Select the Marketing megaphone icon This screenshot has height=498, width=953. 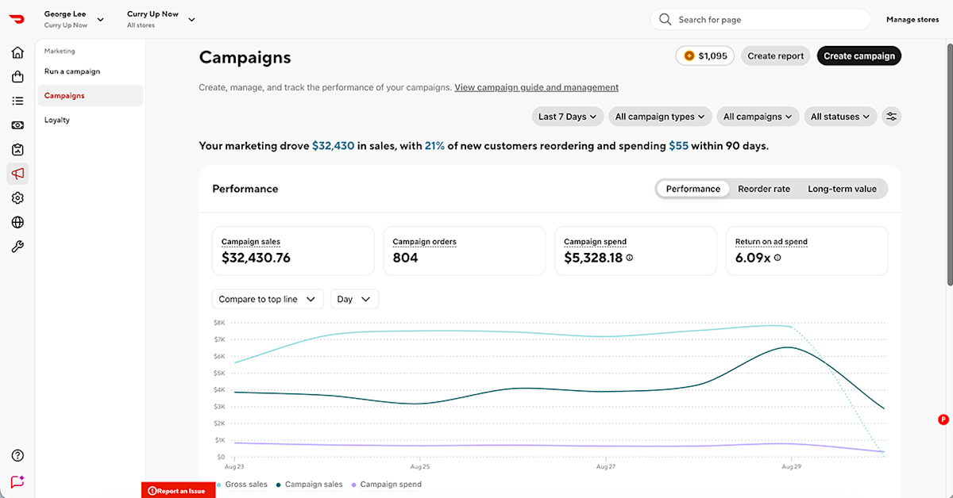coord(17,174)
